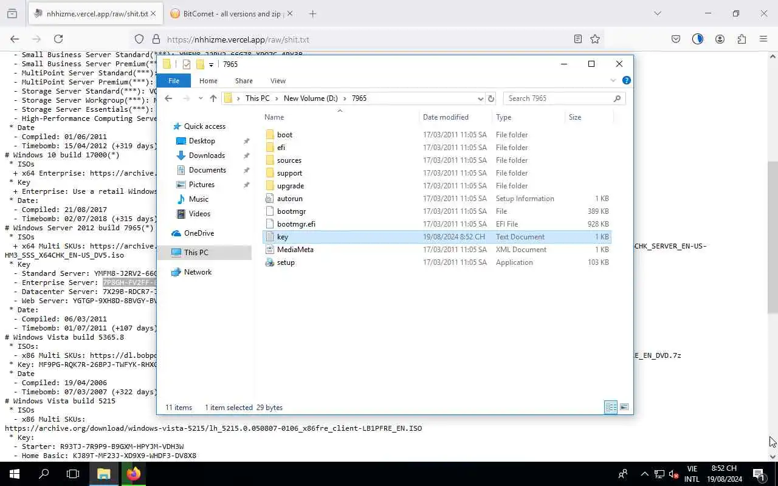Show hidden system tray icons
778x486 pixels.
tap(644, 474)
